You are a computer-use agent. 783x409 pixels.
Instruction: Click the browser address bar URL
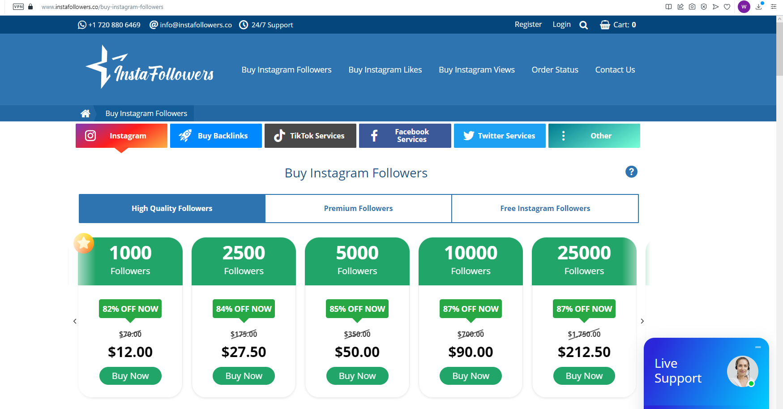pyautogui.click(x=103, y=7)
